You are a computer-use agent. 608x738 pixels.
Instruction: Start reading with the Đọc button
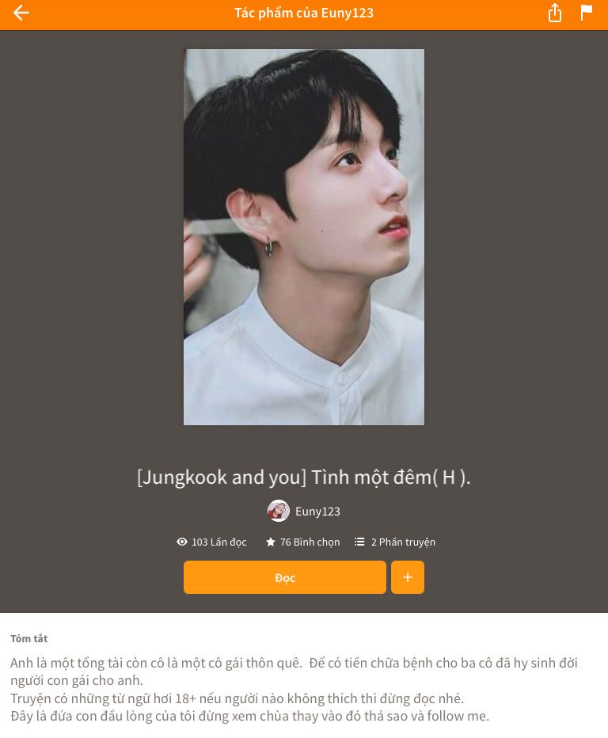tap(285, 577)
